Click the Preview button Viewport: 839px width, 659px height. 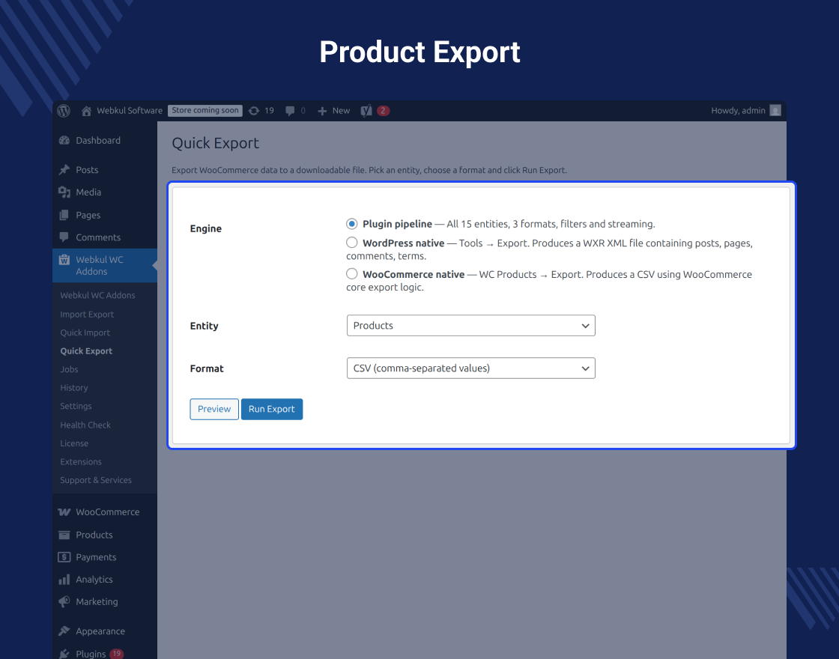pyautogui.click(x=214, y=409)
